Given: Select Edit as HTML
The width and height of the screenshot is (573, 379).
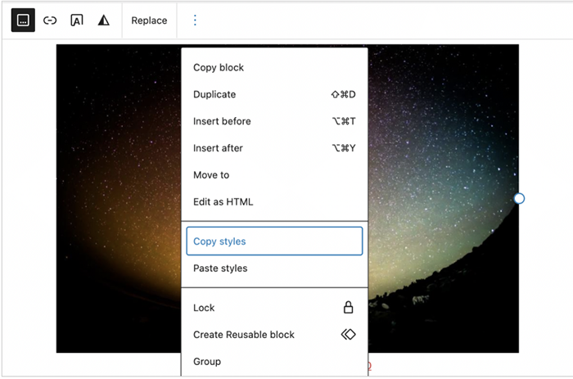Looking at the screenshot, I should tap(274, 201).
